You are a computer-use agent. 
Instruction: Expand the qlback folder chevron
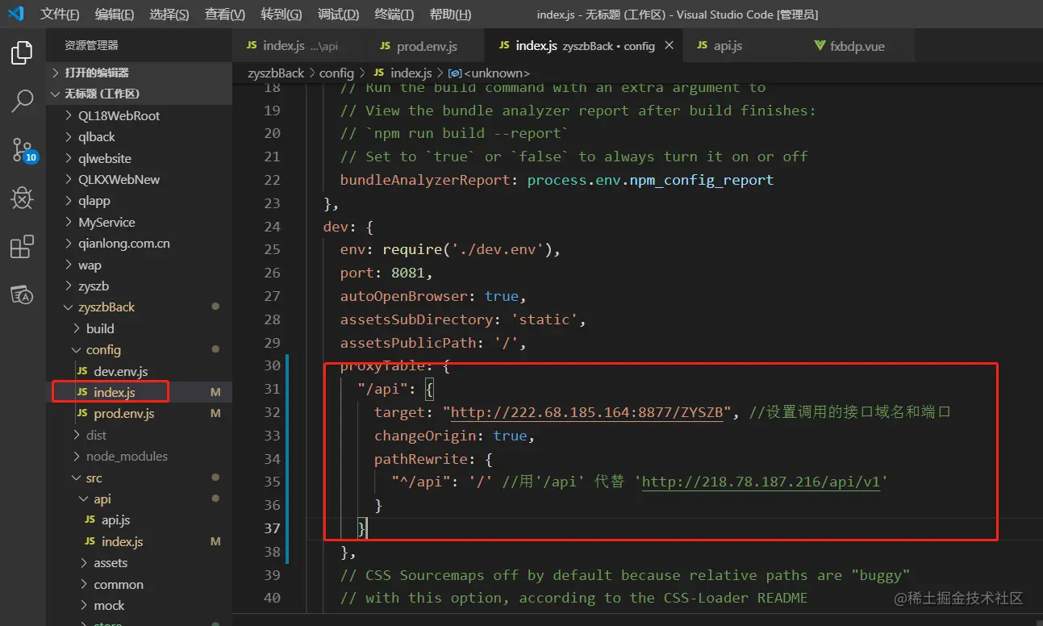(69, 136)
